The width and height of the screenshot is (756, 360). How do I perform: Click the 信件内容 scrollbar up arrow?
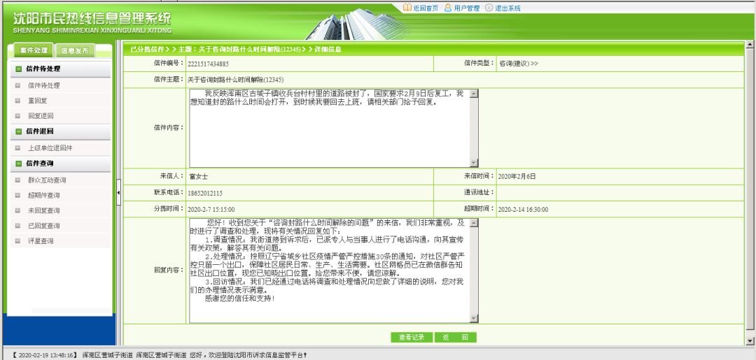[x=475, y=94]
